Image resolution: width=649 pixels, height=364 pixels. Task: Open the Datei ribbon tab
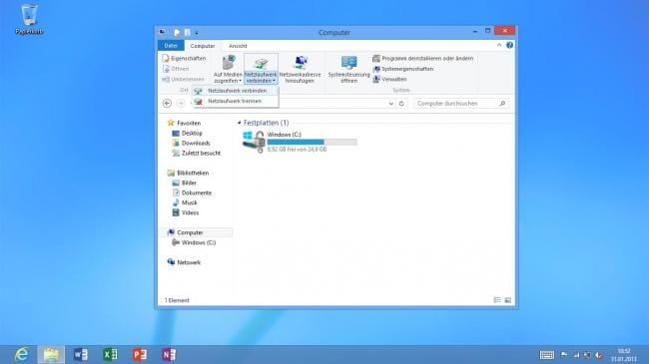point(171,46)
